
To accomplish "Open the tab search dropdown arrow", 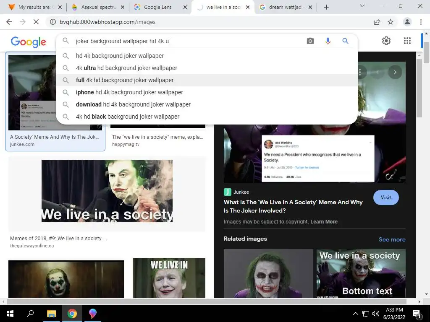I will point(362,6).
